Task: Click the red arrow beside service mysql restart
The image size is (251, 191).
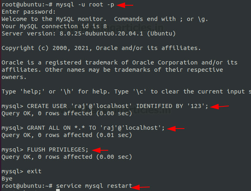Action: [x=140, y=187]
